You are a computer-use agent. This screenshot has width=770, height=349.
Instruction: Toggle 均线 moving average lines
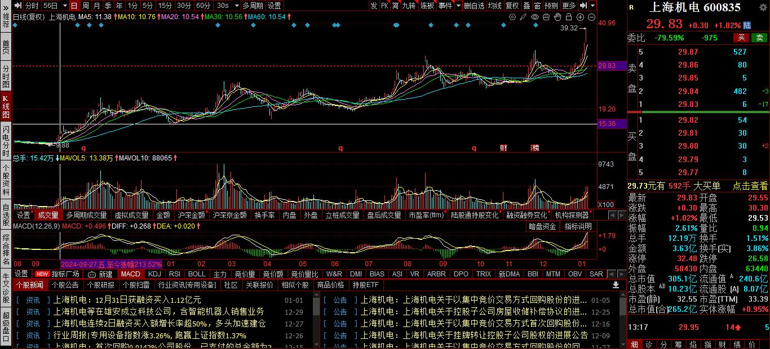point(494,5)
